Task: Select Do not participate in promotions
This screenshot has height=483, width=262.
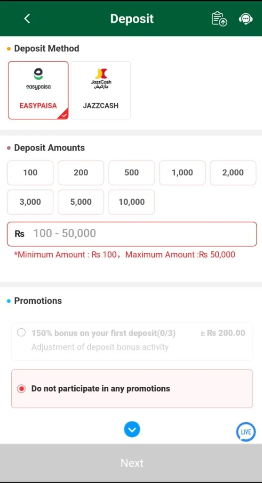Action: (132, 389)
